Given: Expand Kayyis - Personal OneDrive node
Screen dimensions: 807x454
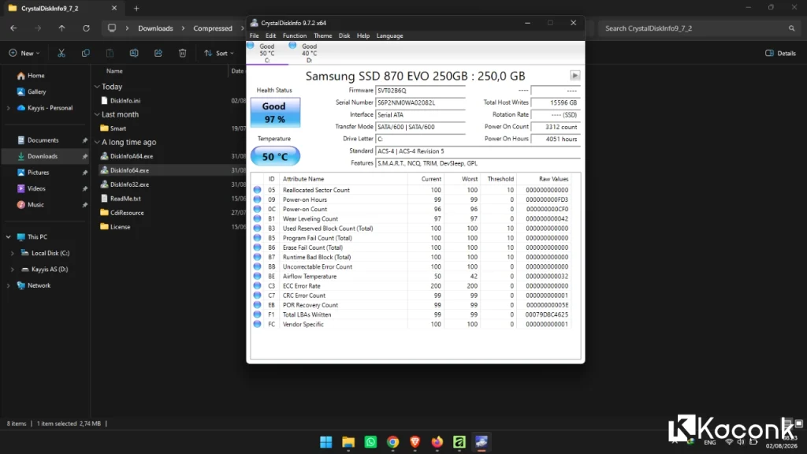Looking at the screenshot, I should pyautogui.click(x=8, y=108).
